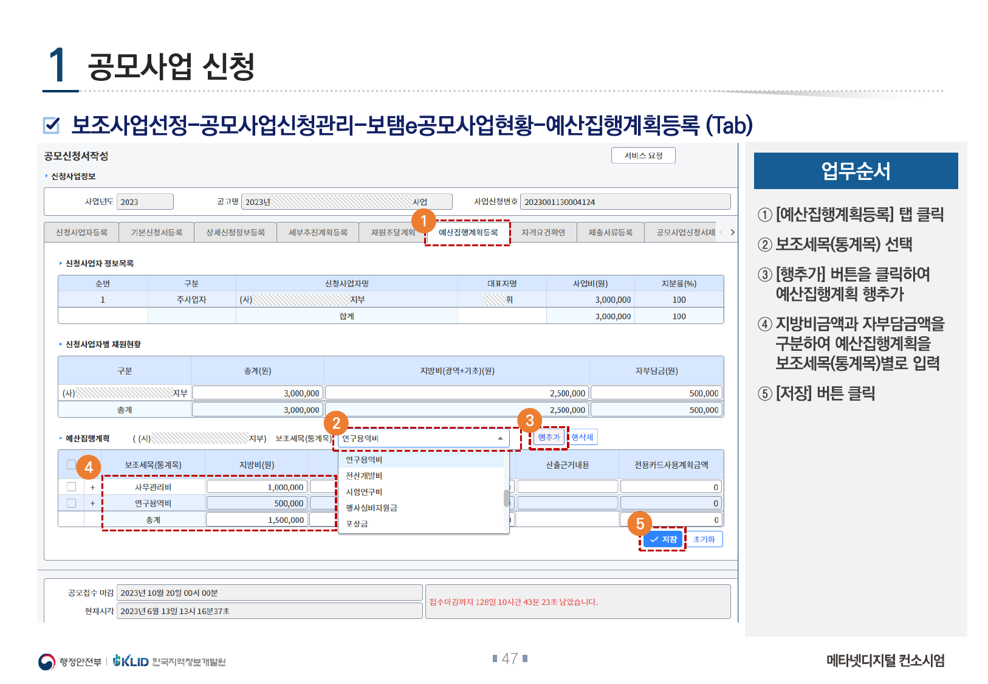Click the 저장 save button with checkmark
988x684 pixels.
pos(663,539)
